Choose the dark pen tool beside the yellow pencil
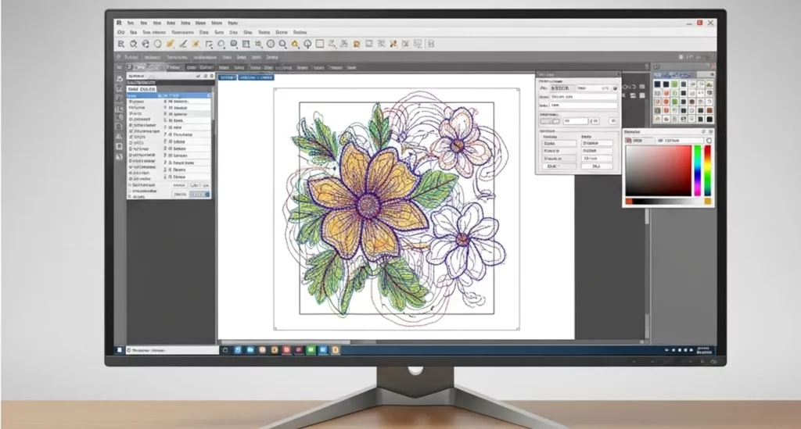Screen dimensions: 801x429 click(183, 44)
